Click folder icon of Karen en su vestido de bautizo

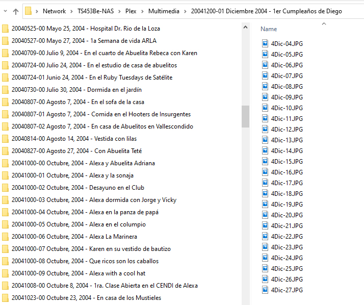pyautogui.click(x=5, y=249)
